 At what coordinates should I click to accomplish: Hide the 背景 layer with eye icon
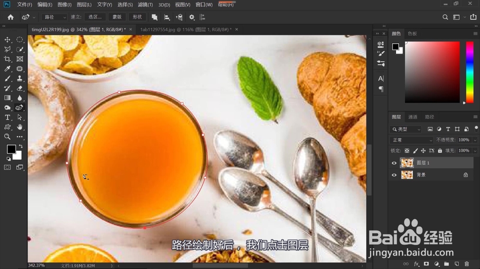coord(394,175)
